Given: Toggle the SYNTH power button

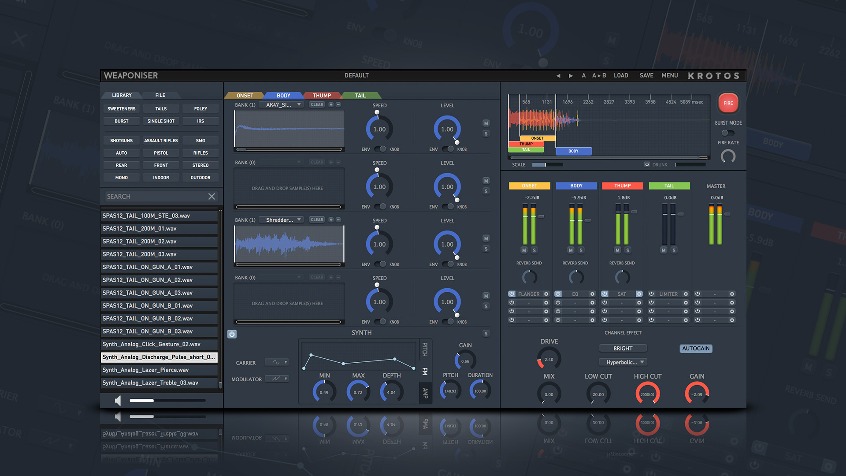Looking at the screenshot, I should coord(232,334).
